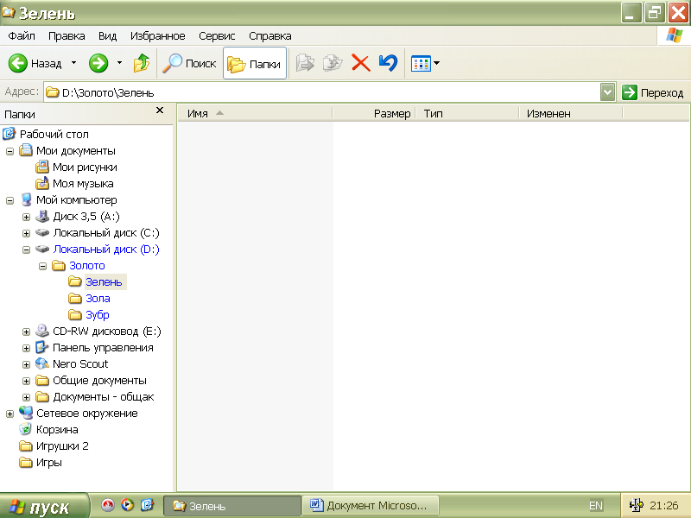Collapse Локальный диск (D:) node
Screen dimensions: 691x518
pos(26,250)
